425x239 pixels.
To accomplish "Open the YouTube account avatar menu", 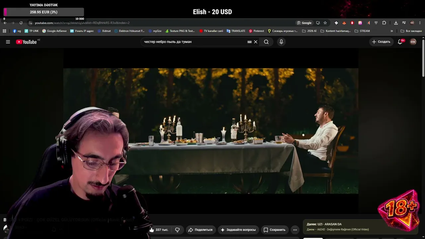I will click(x=413, y=42).
